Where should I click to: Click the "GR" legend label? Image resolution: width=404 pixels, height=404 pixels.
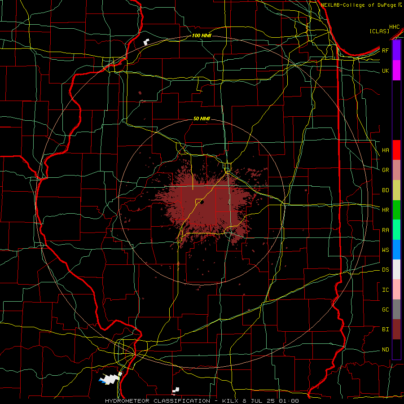tap(386, 170)
